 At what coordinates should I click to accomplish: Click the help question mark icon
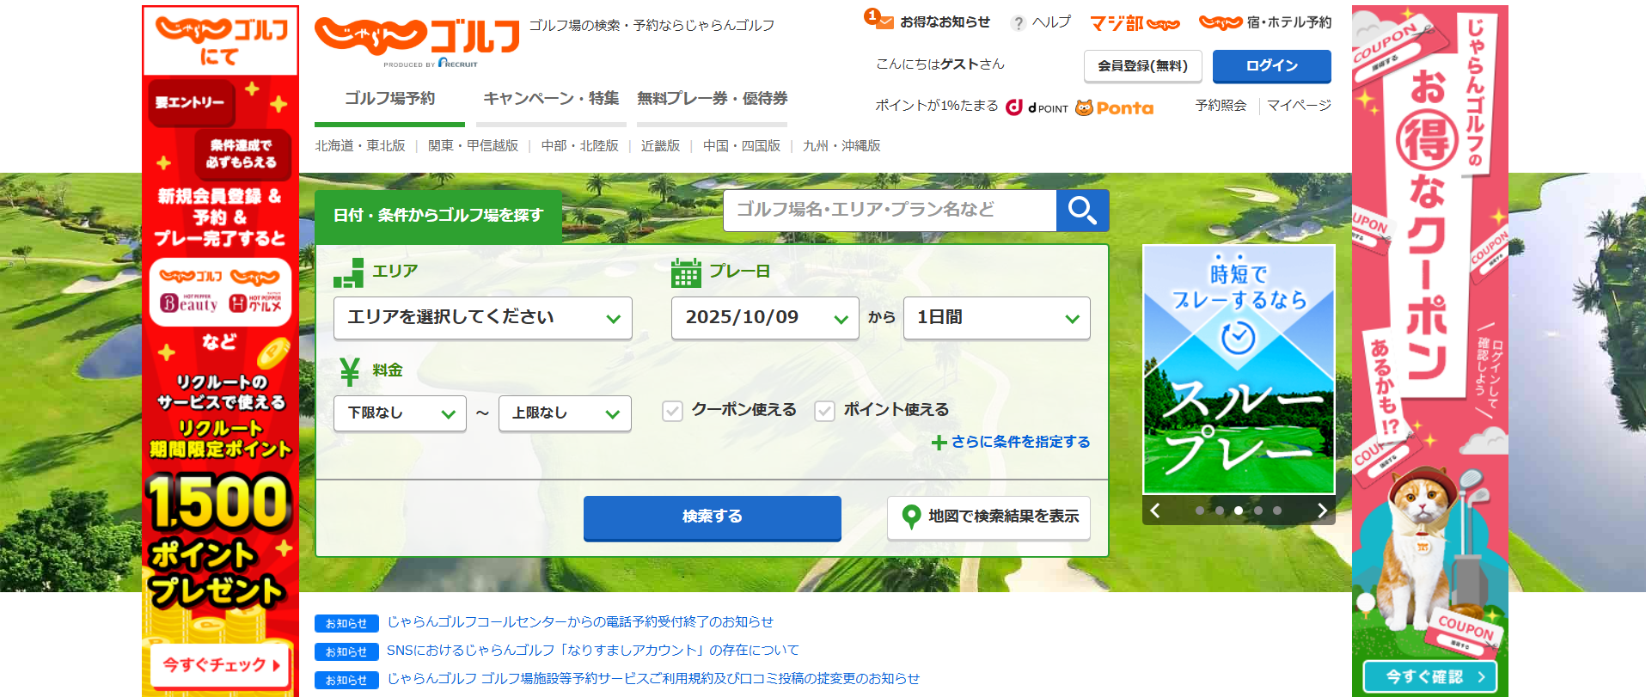[1019, 23]
